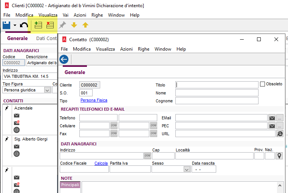Viewport: 288px width, 193px height.
Task: Click the Calcola link for Codice Fiscale
Action: point(101,163)
